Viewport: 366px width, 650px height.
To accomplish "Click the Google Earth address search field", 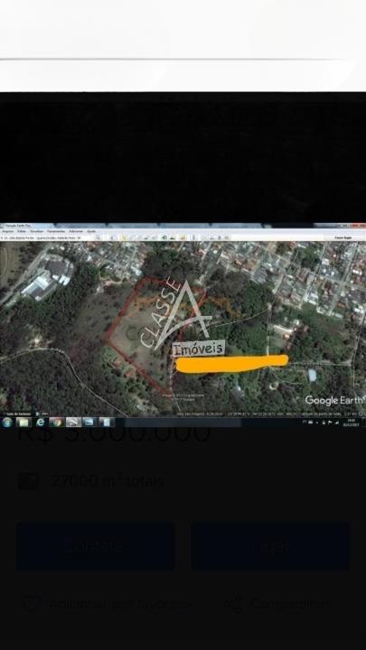I will (46, 238).
